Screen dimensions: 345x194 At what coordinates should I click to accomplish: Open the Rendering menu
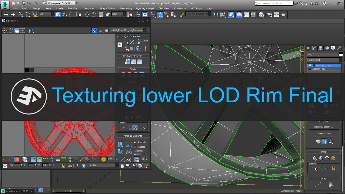(x=126, y=8)
